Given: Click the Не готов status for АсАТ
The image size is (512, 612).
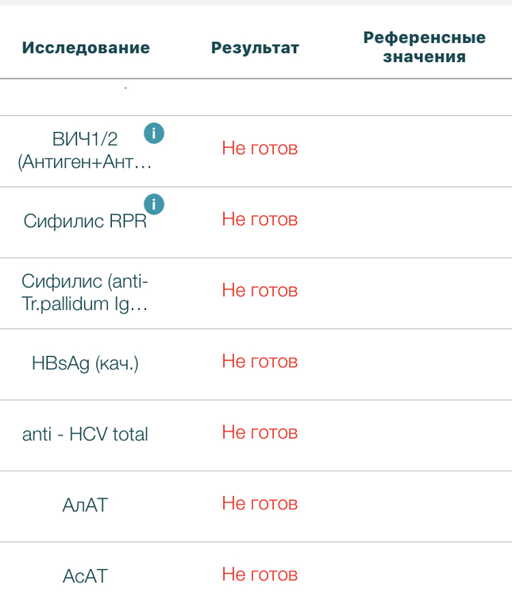Looking at the screenshot, I should 260,574.
